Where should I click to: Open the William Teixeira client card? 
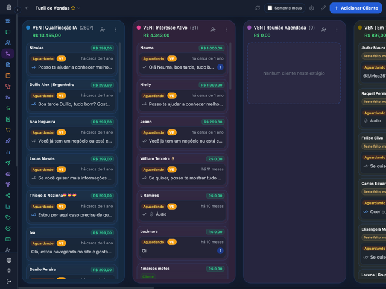tap(182, 170)
